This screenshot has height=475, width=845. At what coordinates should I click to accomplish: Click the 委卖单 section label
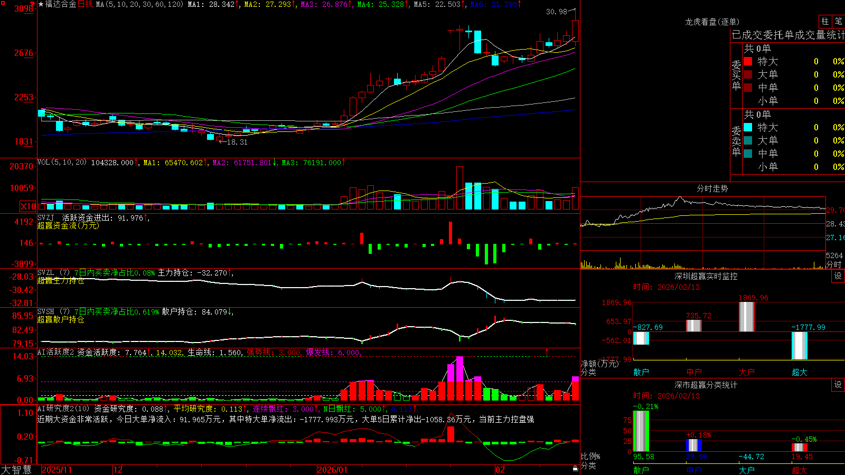click(736, 141)
